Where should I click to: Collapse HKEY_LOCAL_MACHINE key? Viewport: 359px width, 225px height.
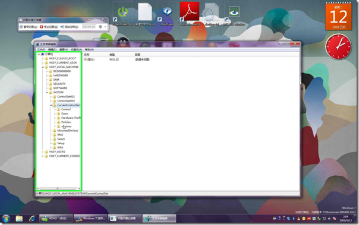(x=43, y=67)
